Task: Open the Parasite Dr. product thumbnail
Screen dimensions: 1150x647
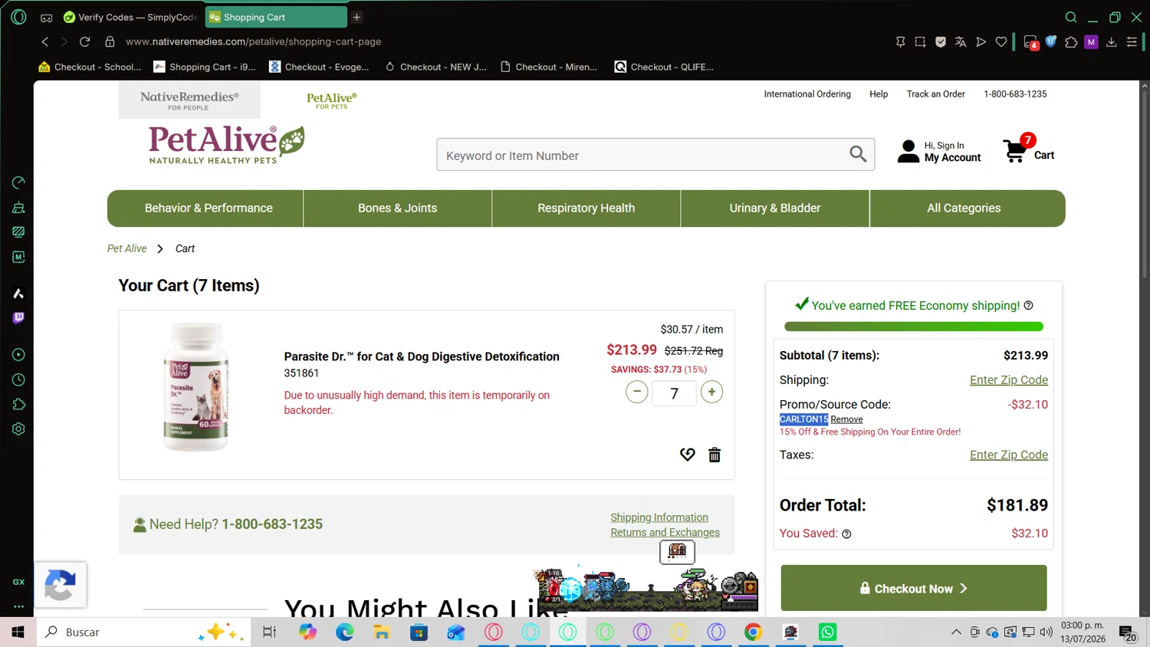Action: click(x=196, y=388)
